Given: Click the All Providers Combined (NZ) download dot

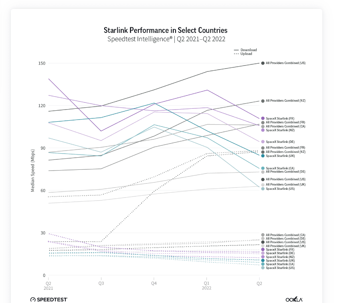Looking at the screenshot, I should coord(263,101).
